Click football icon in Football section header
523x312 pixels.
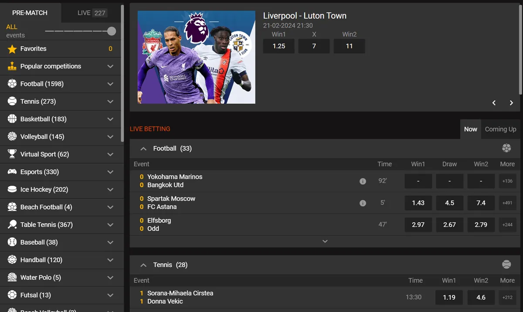[506, 148]
